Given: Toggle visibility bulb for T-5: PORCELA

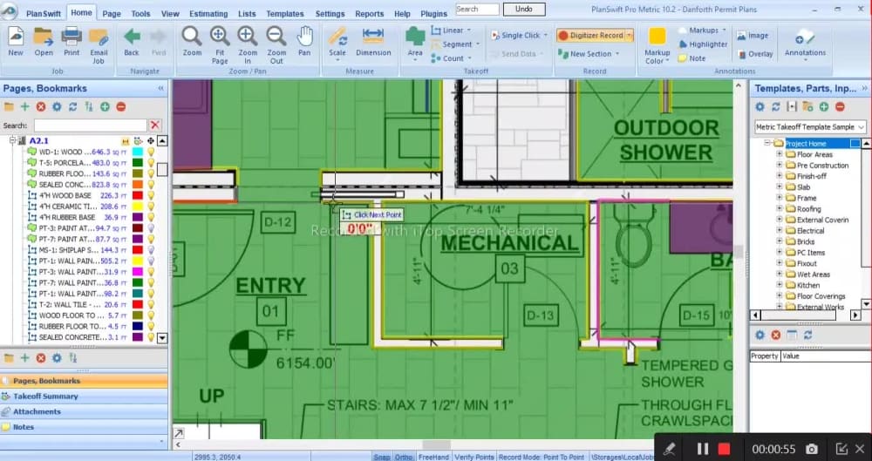Looking at the screenshot, I should pos(150,163).
